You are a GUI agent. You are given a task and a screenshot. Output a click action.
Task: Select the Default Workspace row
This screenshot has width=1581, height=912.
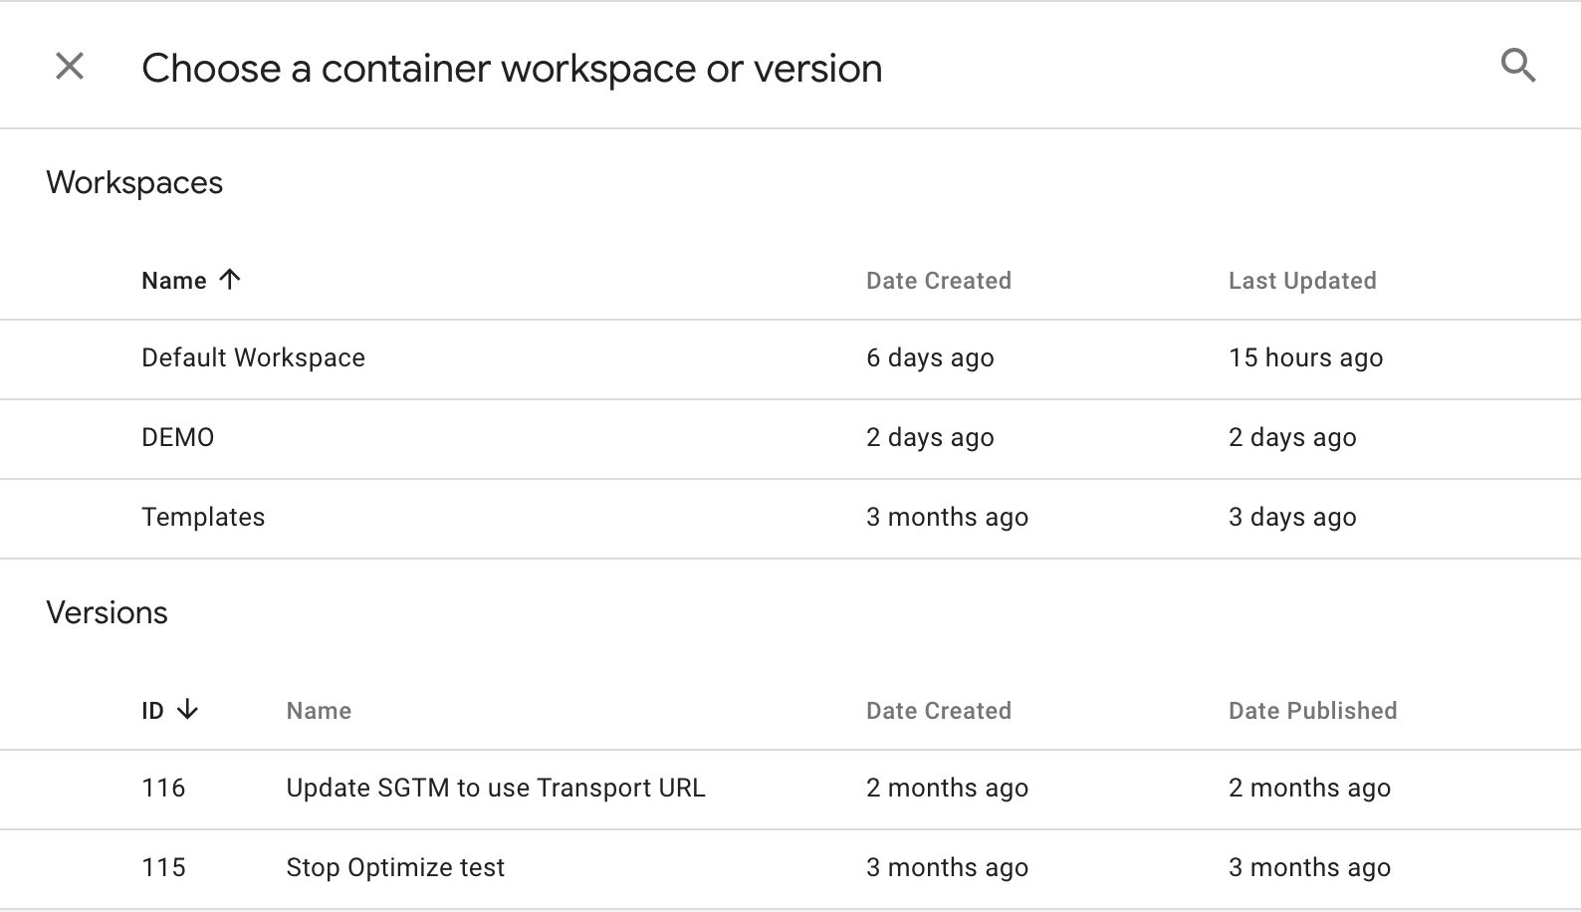790,359
